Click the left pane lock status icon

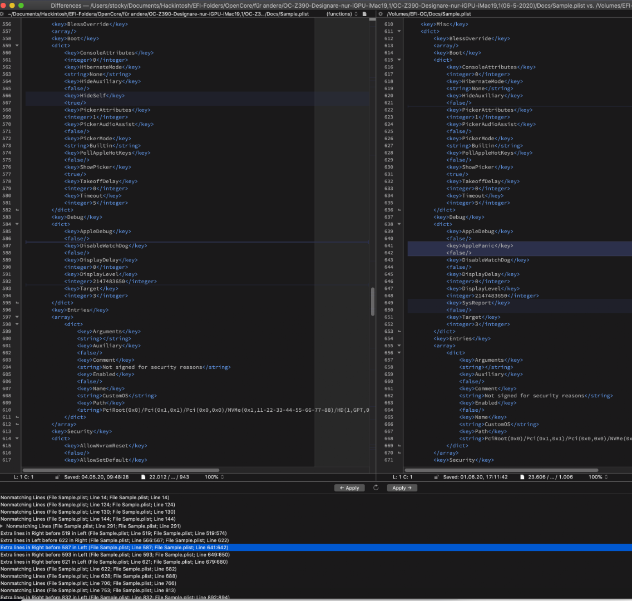(x=57, y=477)
